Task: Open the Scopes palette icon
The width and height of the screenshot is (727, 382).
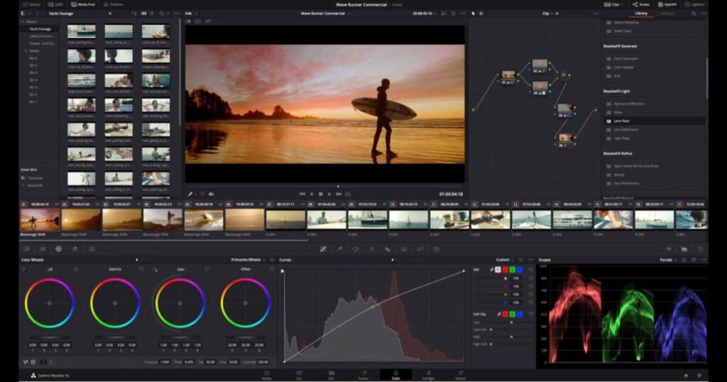Action: [x=684, y=249]
